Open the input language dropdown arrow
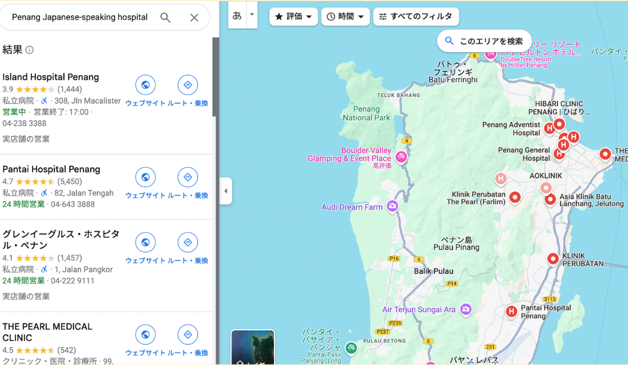 click(x=251, y=15)
